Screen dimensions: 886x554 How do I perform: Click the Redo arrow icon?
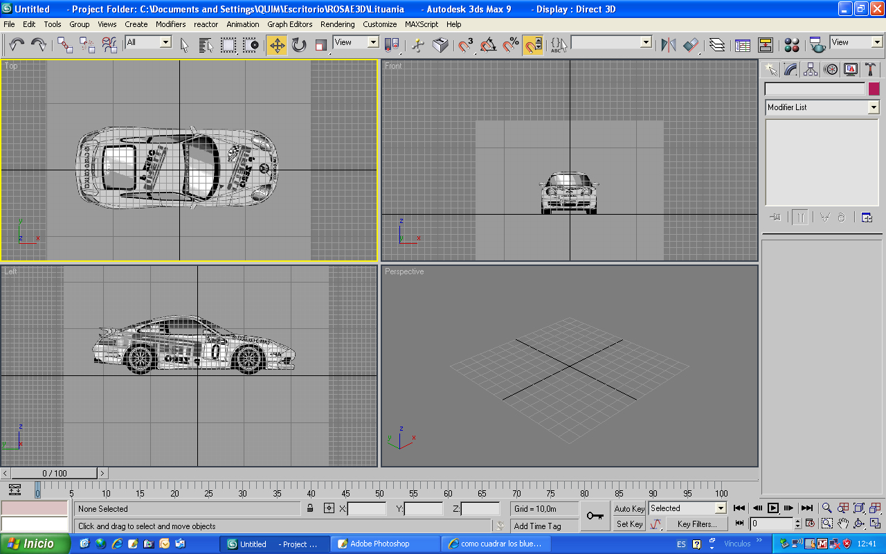(x=39, y=45)
